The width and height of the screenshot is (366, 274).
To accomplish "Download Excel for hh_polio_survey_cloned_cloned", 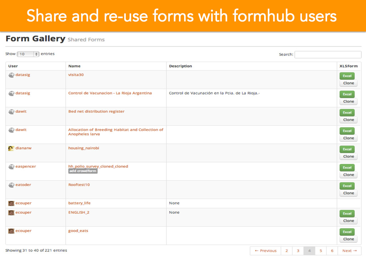I will coord(347,168).
